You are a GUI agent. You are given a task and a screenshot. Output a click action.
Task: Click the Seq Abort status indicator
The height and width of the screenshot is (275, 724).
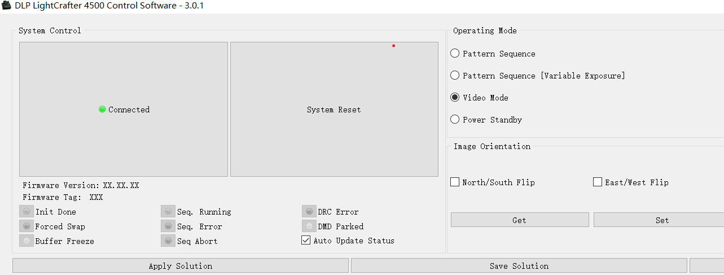click(168, 241)
